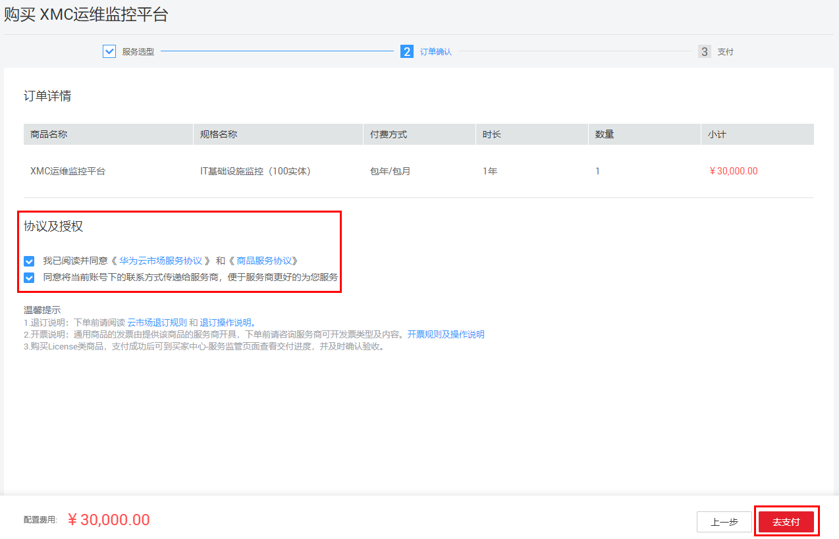Click the License类商品 tip line
This screenshot has height=539, width=839.
tap(204, 346)
